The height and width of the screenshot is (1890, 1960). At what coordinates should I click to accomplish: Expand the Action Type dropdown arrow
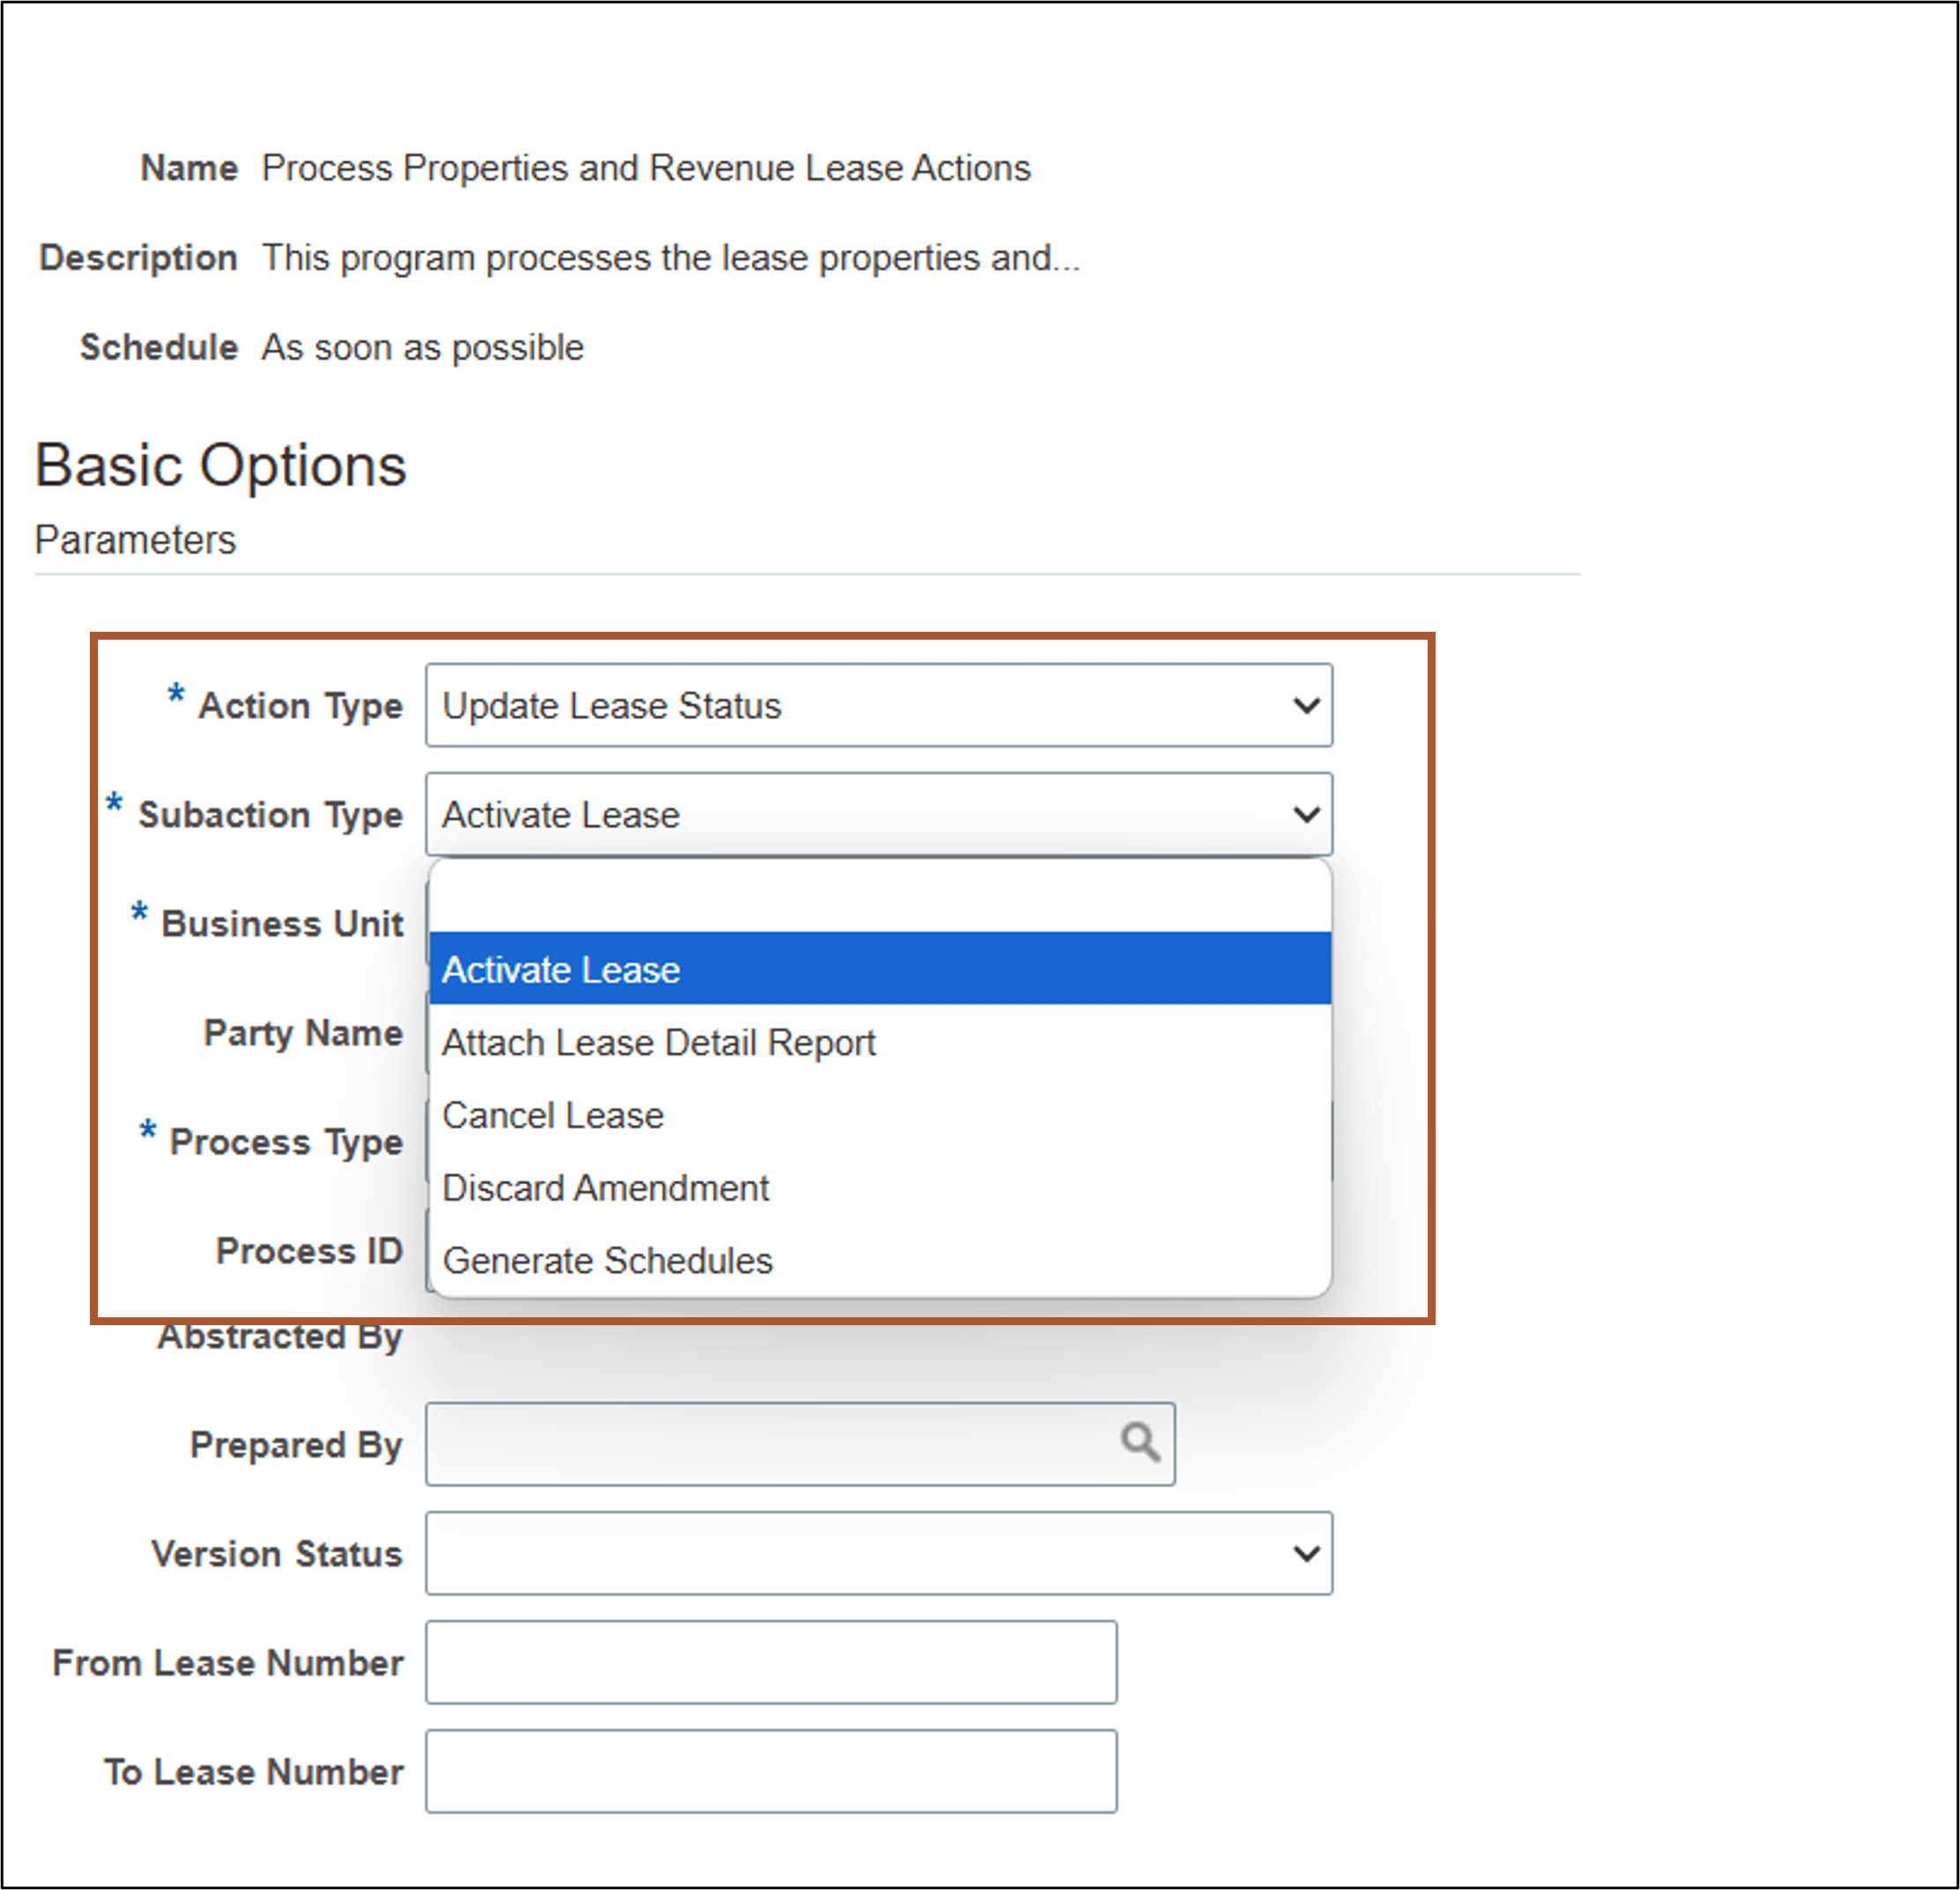tap(1305, 706)
